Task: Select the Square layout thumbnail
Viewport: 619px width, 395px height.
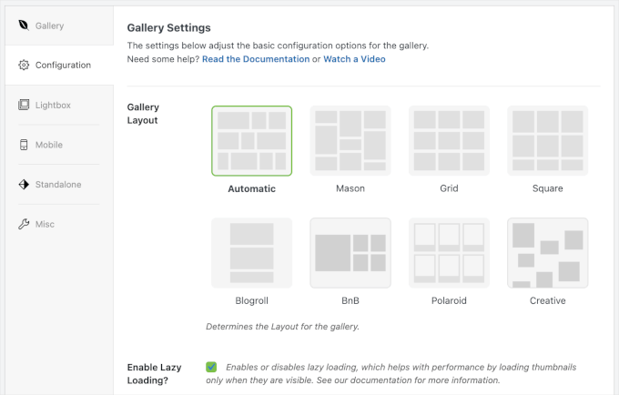Action: pos(547,141)
